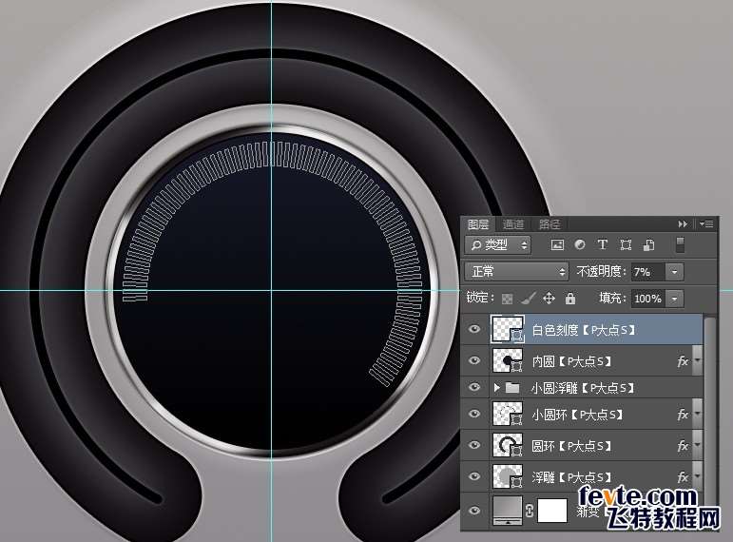Lock layer position move icon
This screenshot has width=733, height=542.
click(x=549, y=298)
